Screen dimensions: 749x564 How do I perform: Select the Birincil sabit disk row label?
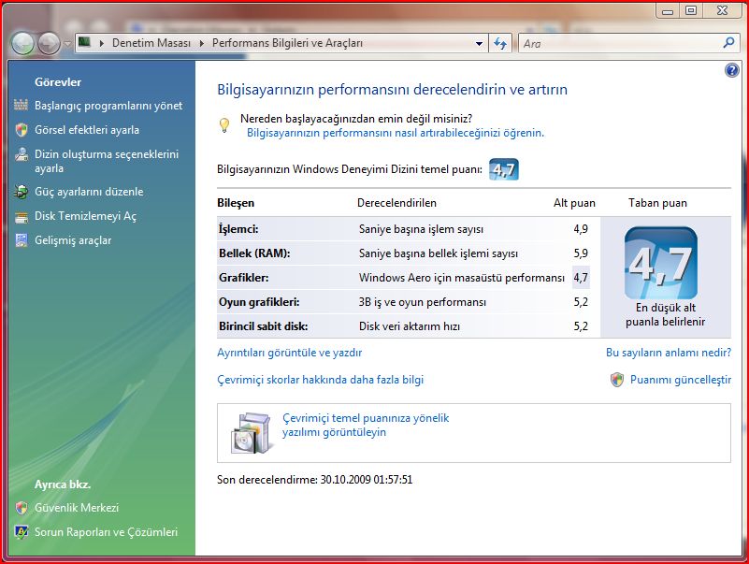[x=263, y=326]
